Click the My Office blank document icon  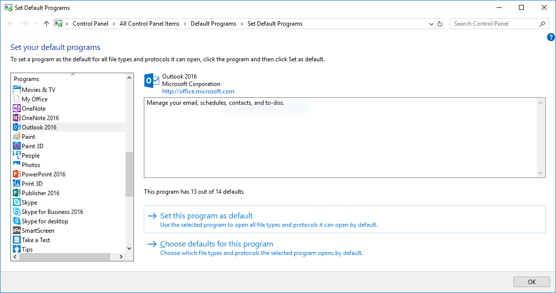[x=17, y=99]
